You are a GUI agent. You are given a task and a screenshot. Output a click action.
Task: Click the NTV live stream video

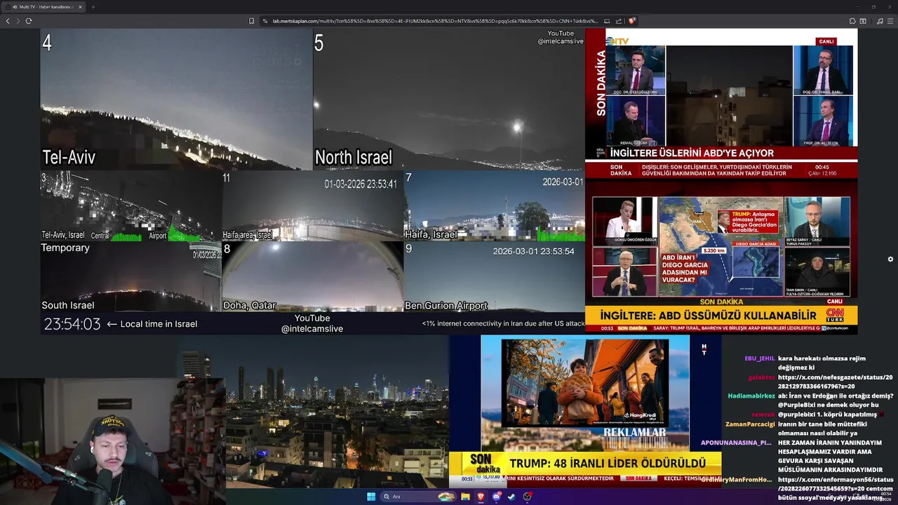(x=721, y=103)
